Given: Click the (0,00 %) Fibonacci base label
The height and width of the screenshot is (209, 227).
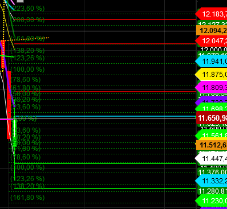Looking at the screenshot, I should (24, 118).
